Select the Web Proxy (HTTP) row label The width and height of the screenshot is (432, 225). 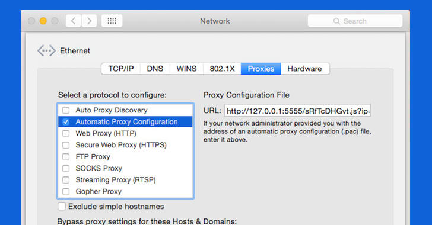click(106, 133)
